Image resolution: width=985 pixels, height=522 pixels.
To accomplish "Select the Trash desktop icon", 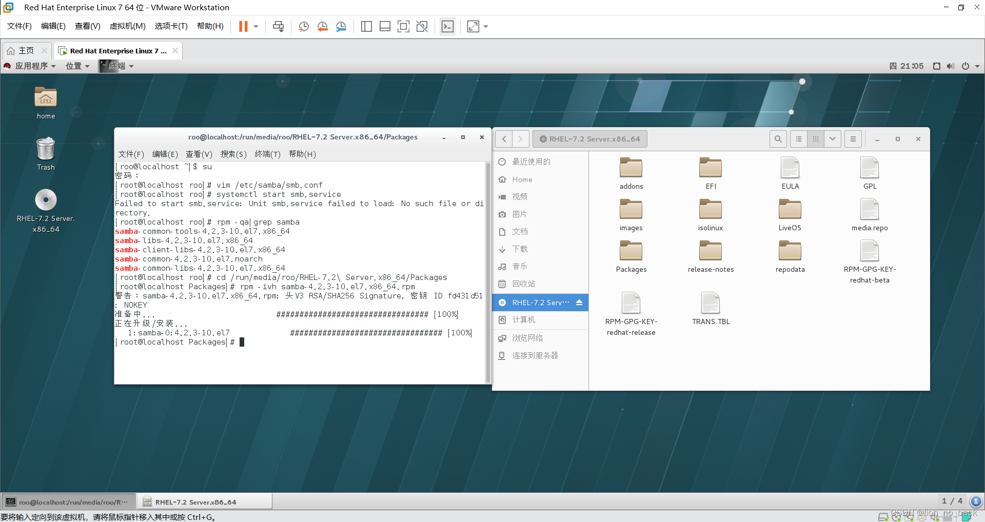I will click(46, 154).
